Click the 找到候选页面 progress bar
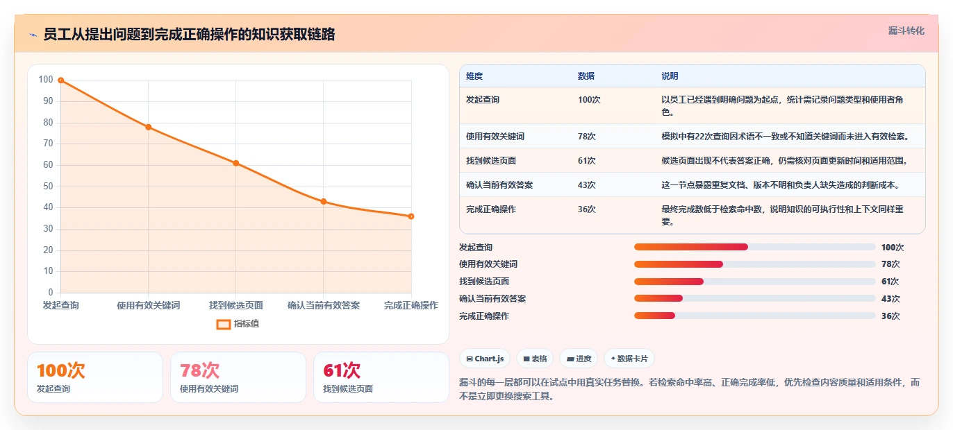Image resolution: width=953 pixels, height=430 pixels. coord(755,282)
